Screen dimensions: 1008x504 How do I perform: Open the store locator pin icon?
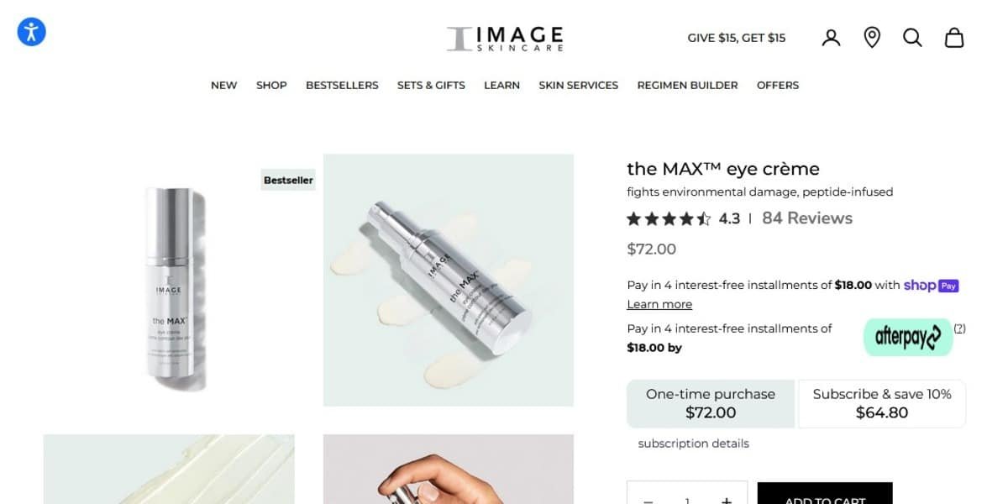click(x=872, y=38)
